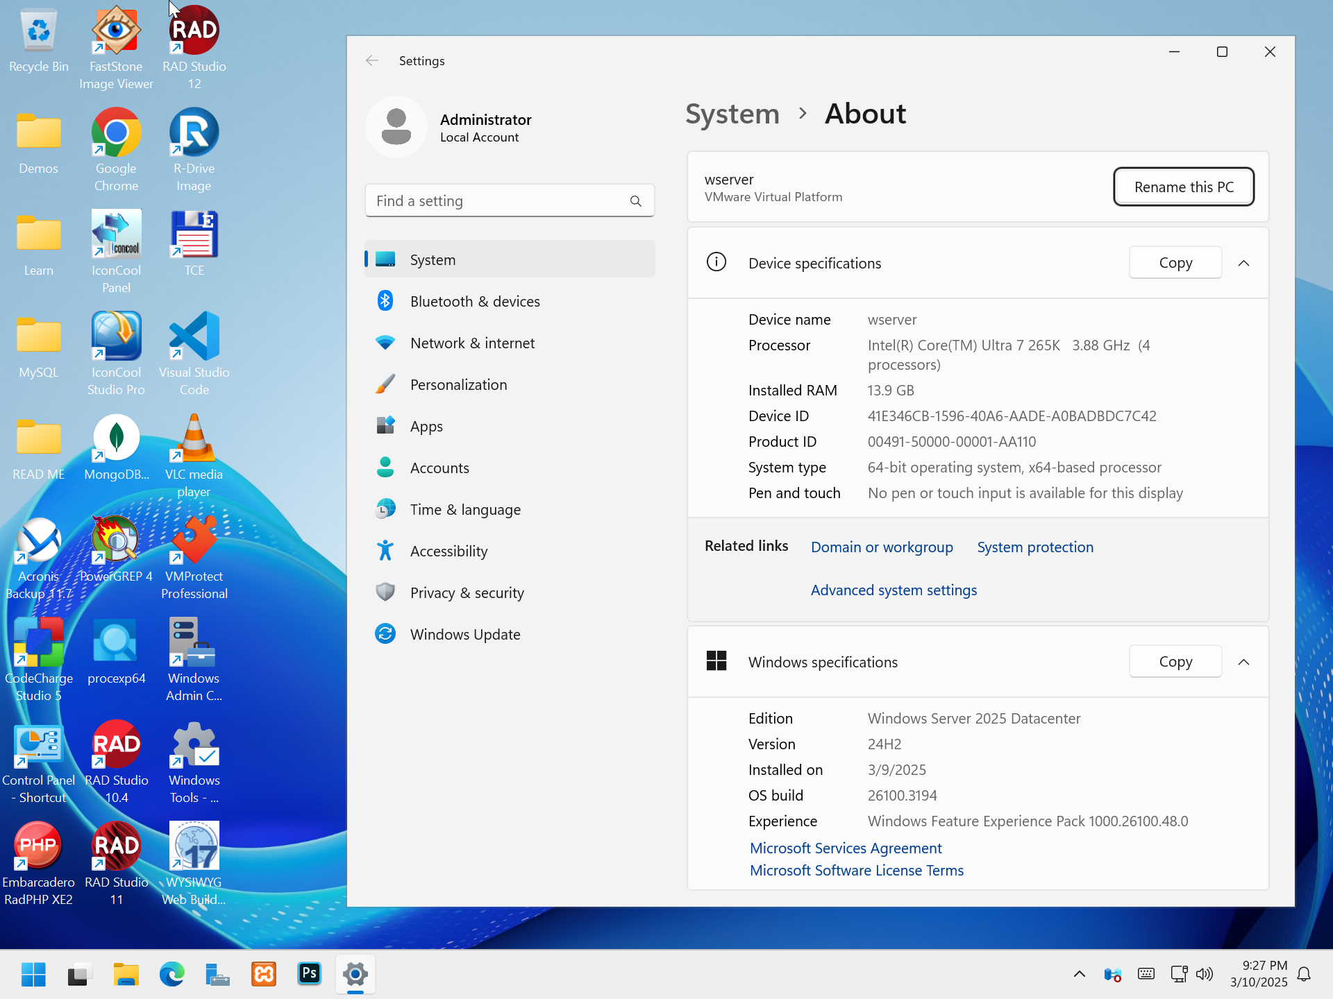The image size is (1333, 999).
Task: Click the Rename this PC button
Action: [x=1184, y=187]
